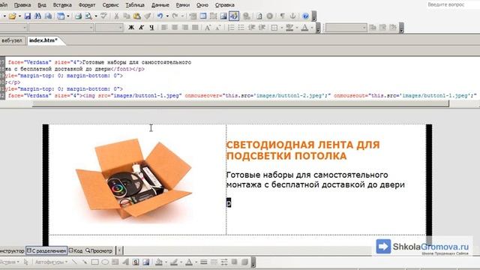Expand the Undo history dropdown arrow

coord(167,16)
